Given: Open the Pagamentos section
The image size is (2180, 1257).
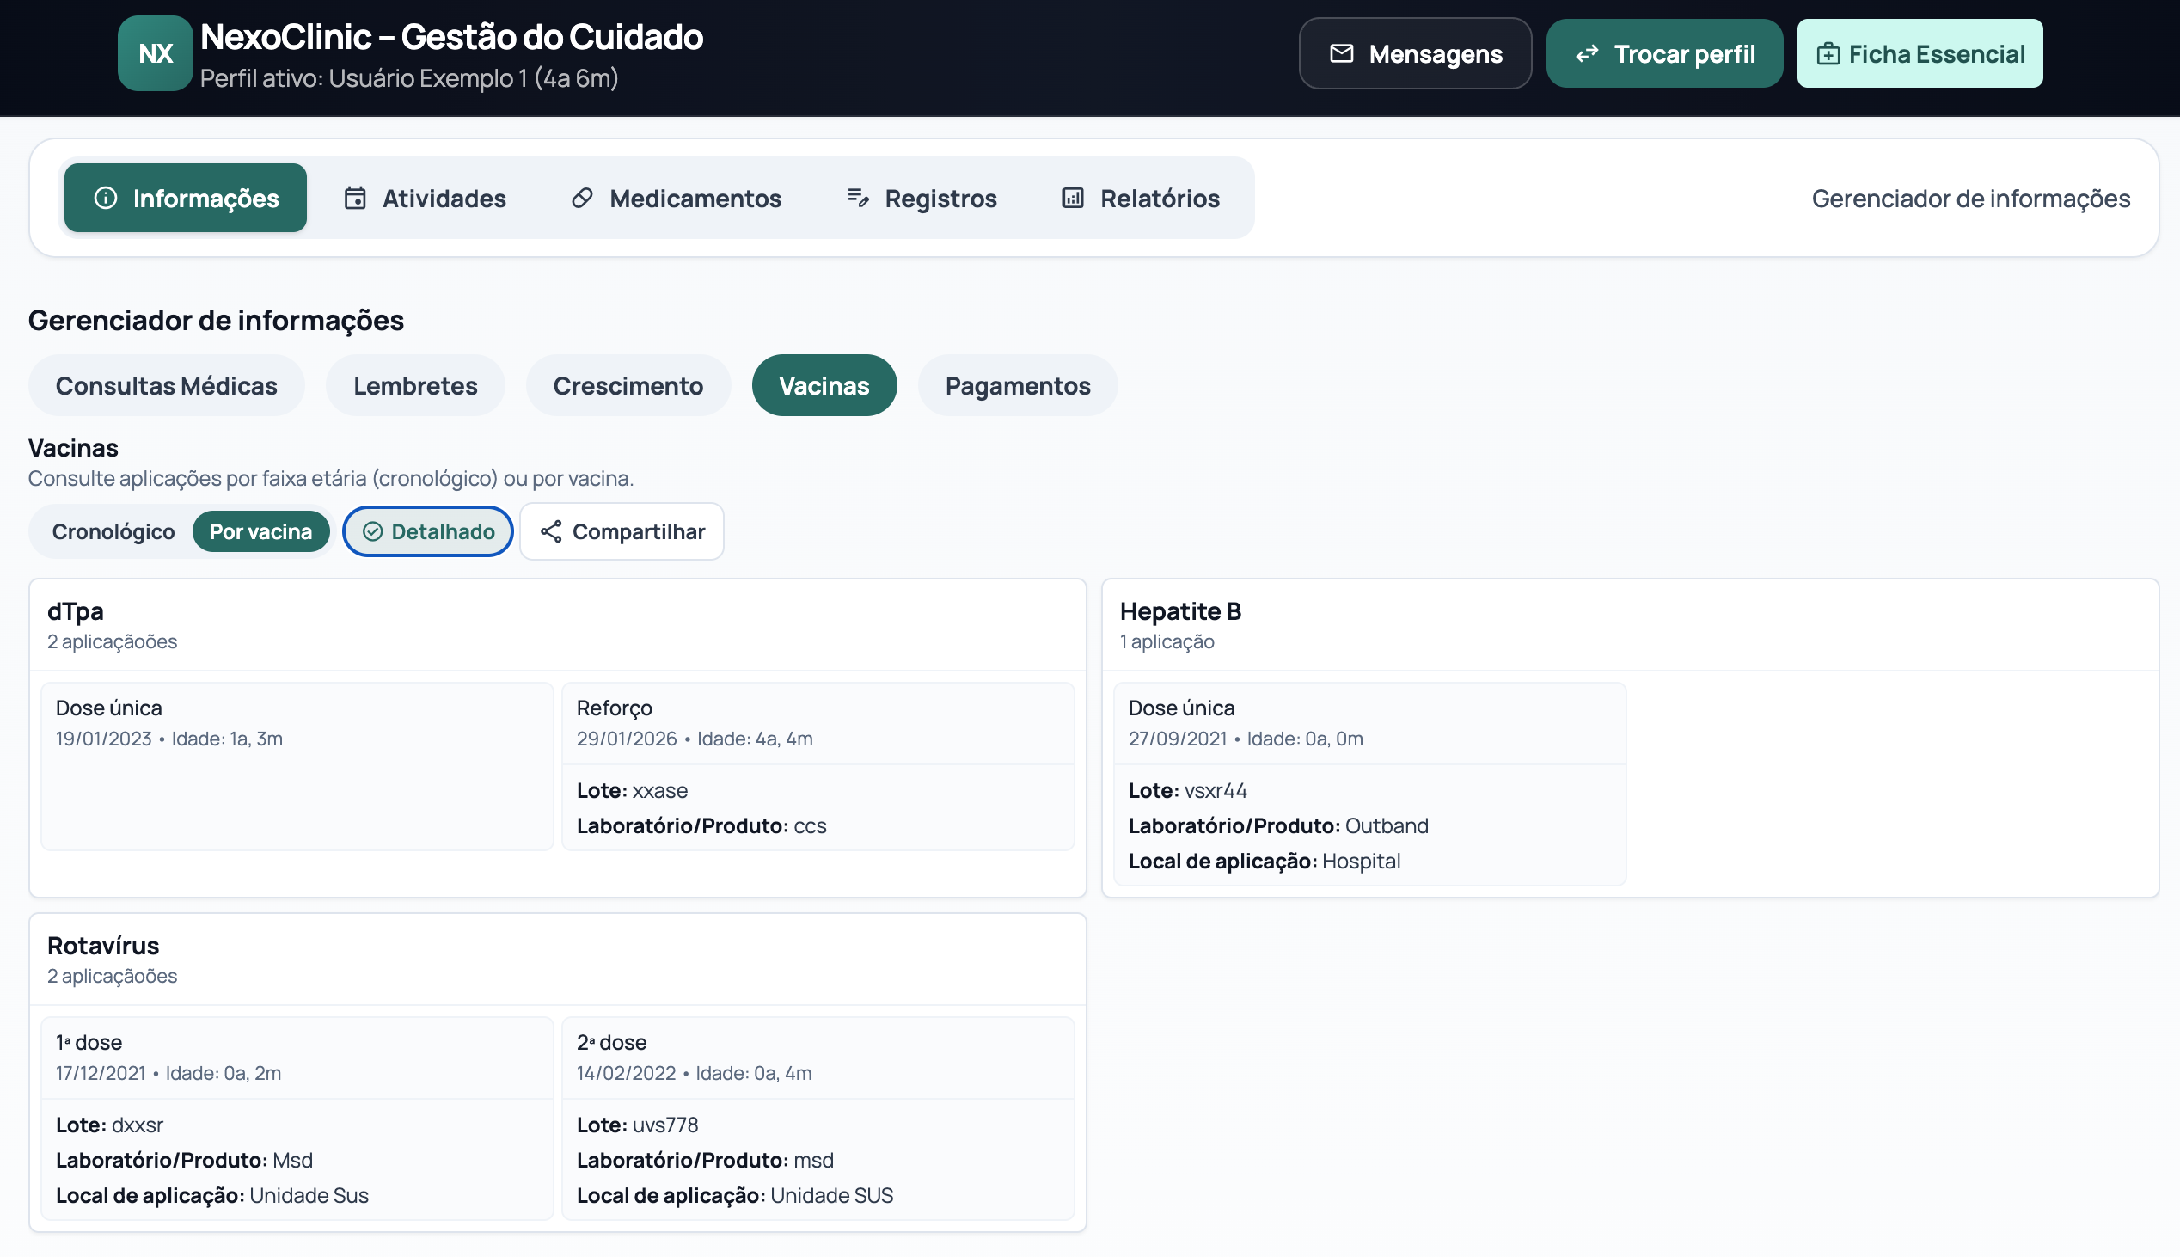Looking at the screenshot, I should (1018, 386).
